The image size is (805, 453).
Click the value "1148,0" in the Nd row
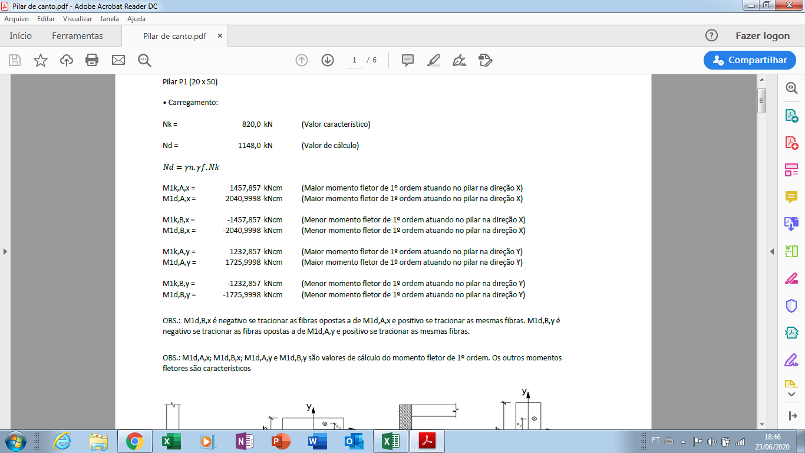coord(249,146)
